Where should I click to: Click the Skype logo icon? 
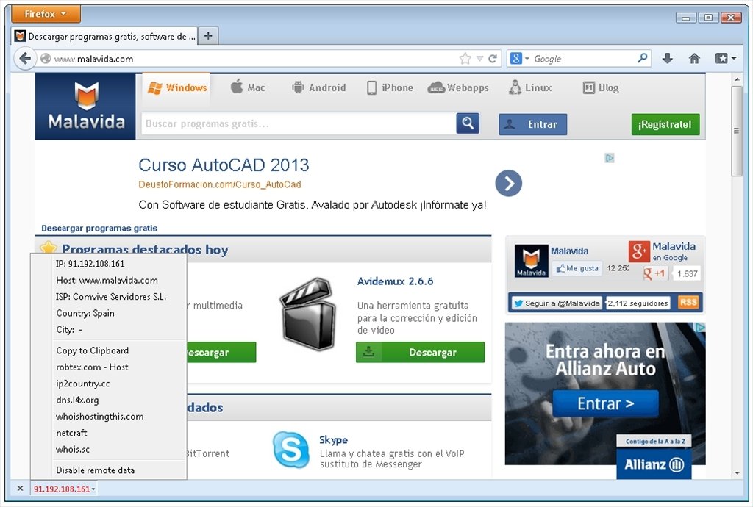coord(290,450)
